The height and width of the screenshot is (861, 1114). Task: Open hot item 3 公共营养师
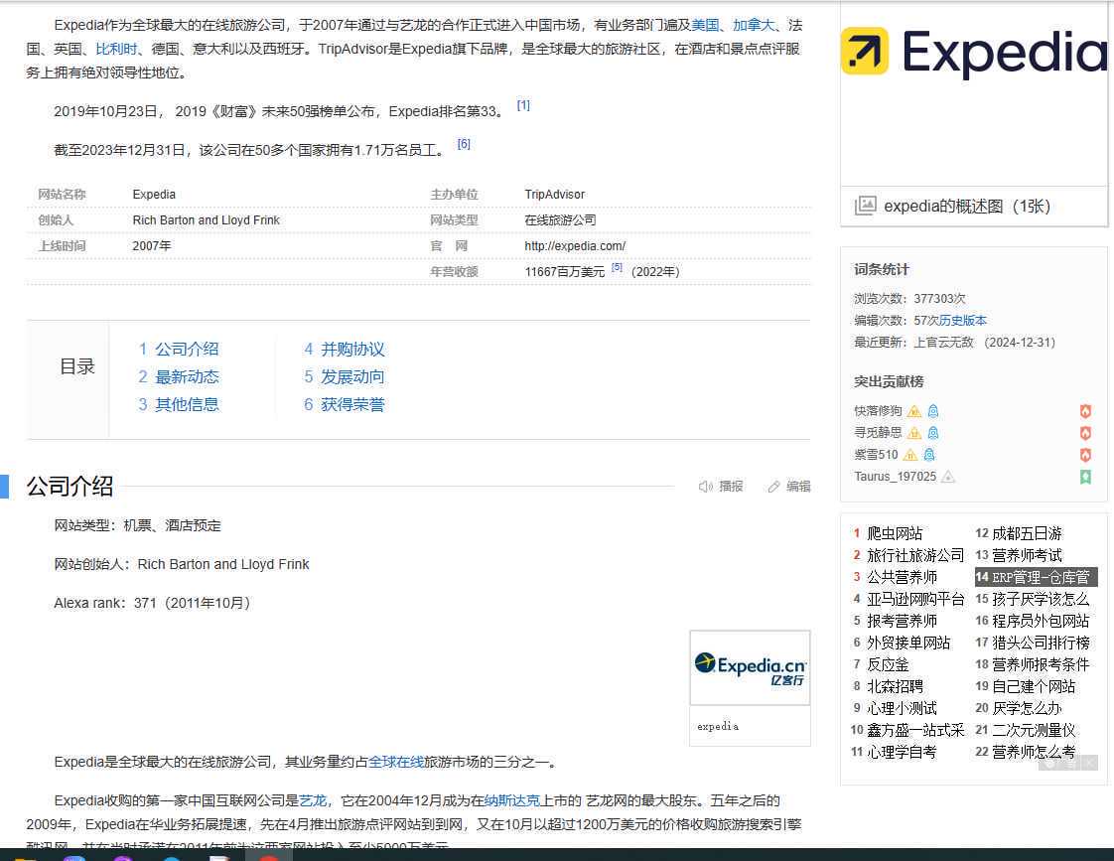(902, 578)
